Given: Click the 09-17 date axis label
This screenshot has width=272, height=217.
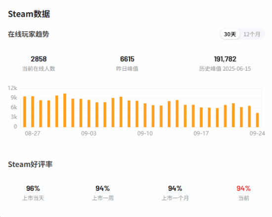Looking at the screenshot, I should point(201,133).
